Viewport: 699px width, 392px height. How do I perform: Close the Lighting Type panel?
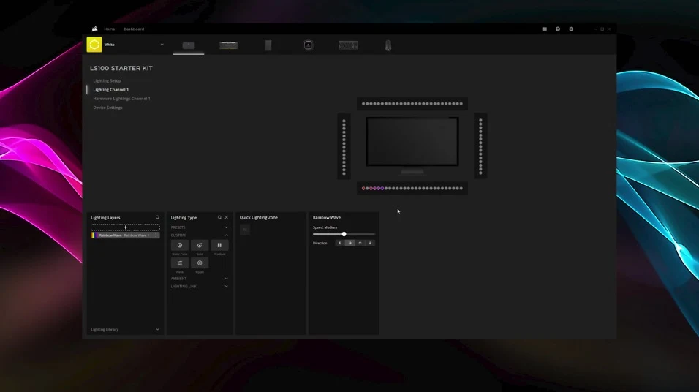pos(227,218)
